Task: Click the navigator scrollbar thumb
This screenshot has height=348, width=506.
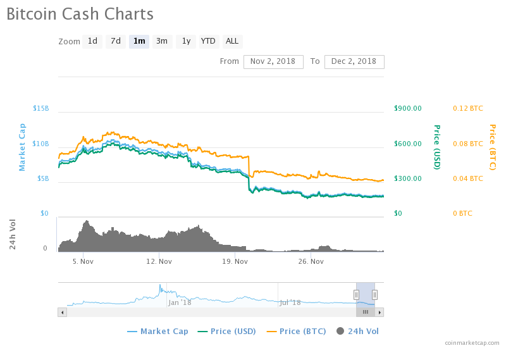Action: coord(366,312)
